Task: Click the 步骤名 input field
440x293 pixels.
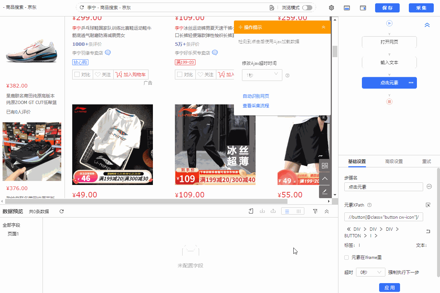Action: coord(384,187)
